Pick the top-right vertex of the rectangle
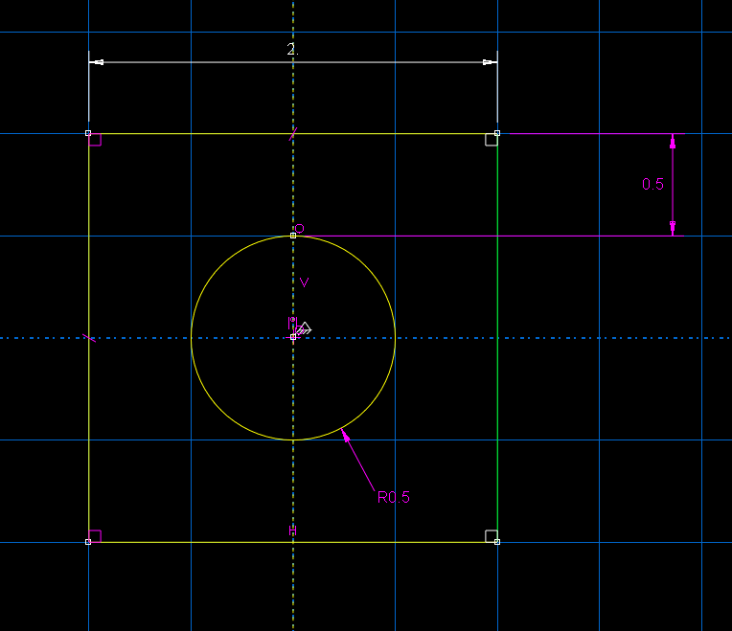Image resolution: width=732 pixels, height=631 pixels. point(496,133)
